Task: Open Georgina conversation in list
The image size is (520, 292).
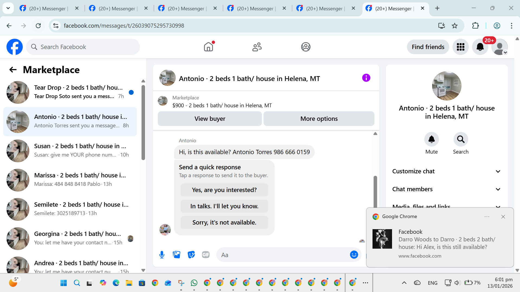Action: 70,238
